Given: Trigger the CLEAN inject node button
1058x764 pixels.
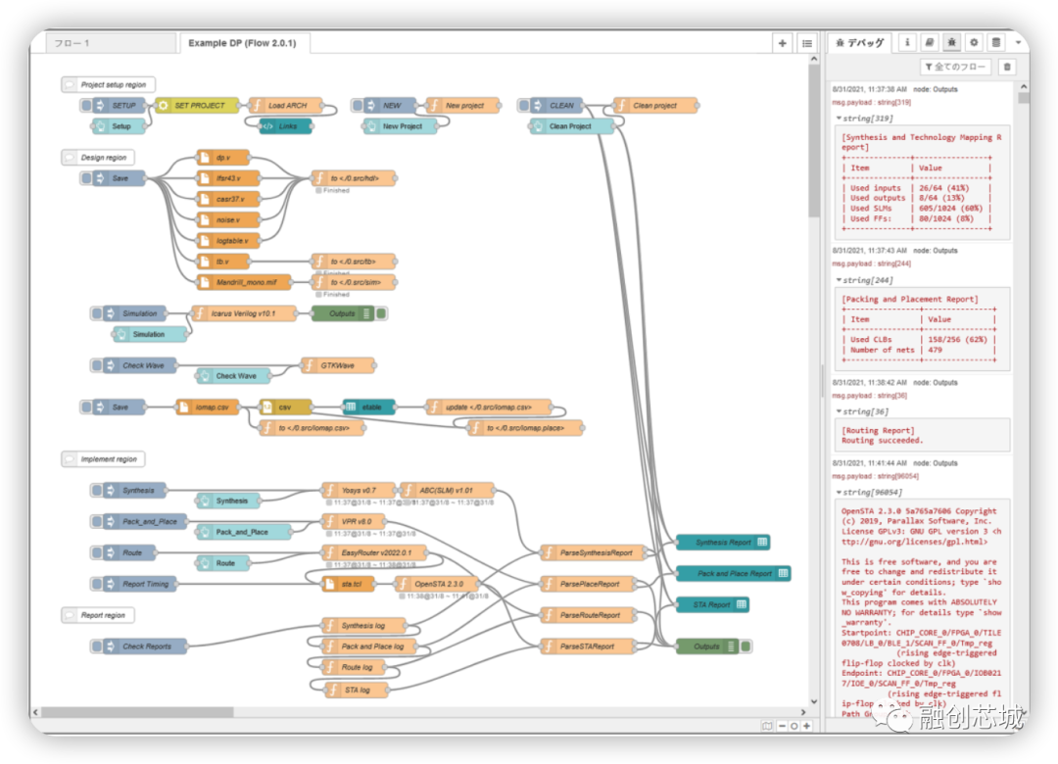Looking at the screenshot, I should (x=524, y=105).
